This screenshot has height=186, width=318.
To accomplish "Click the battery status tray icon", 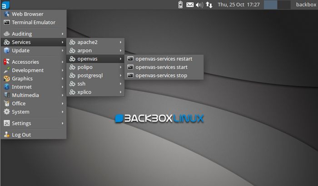I will click(180, 5).
